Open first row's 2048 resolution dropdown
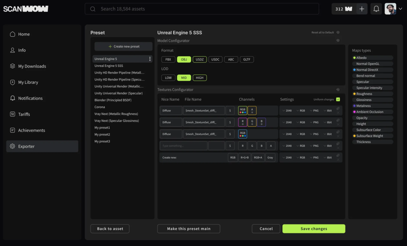Viewport: 407px width, 246px height. click(x=287, y=111)
